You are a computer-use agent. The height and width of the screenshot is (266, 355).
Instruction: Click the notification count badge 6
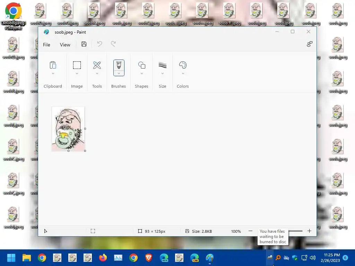point(345,258)
